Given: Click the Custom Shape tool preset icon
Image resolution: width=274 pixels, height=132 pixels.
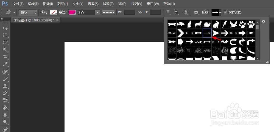Looking at the screenshot, I should [8, 12].
